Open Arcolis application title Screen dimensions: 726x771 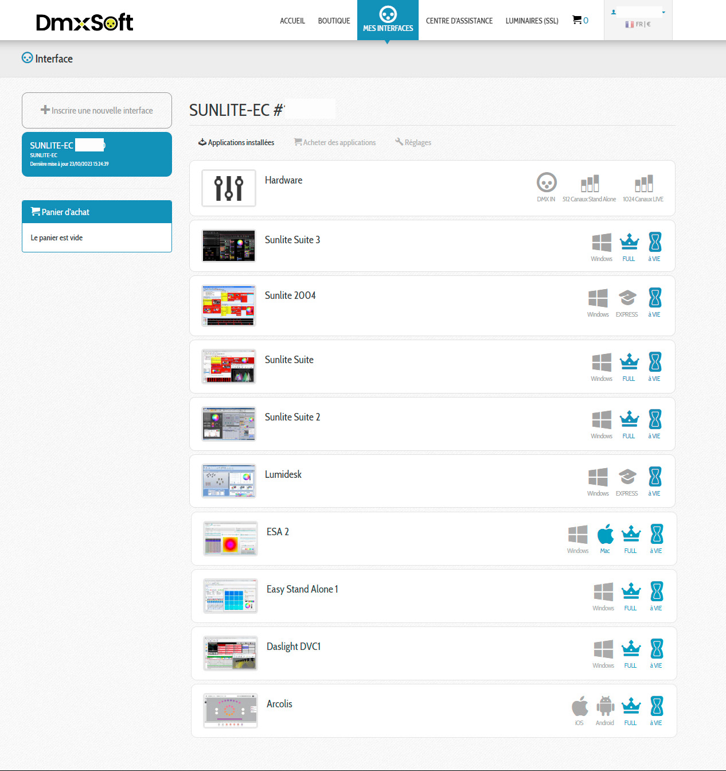[x=279, y=704]
